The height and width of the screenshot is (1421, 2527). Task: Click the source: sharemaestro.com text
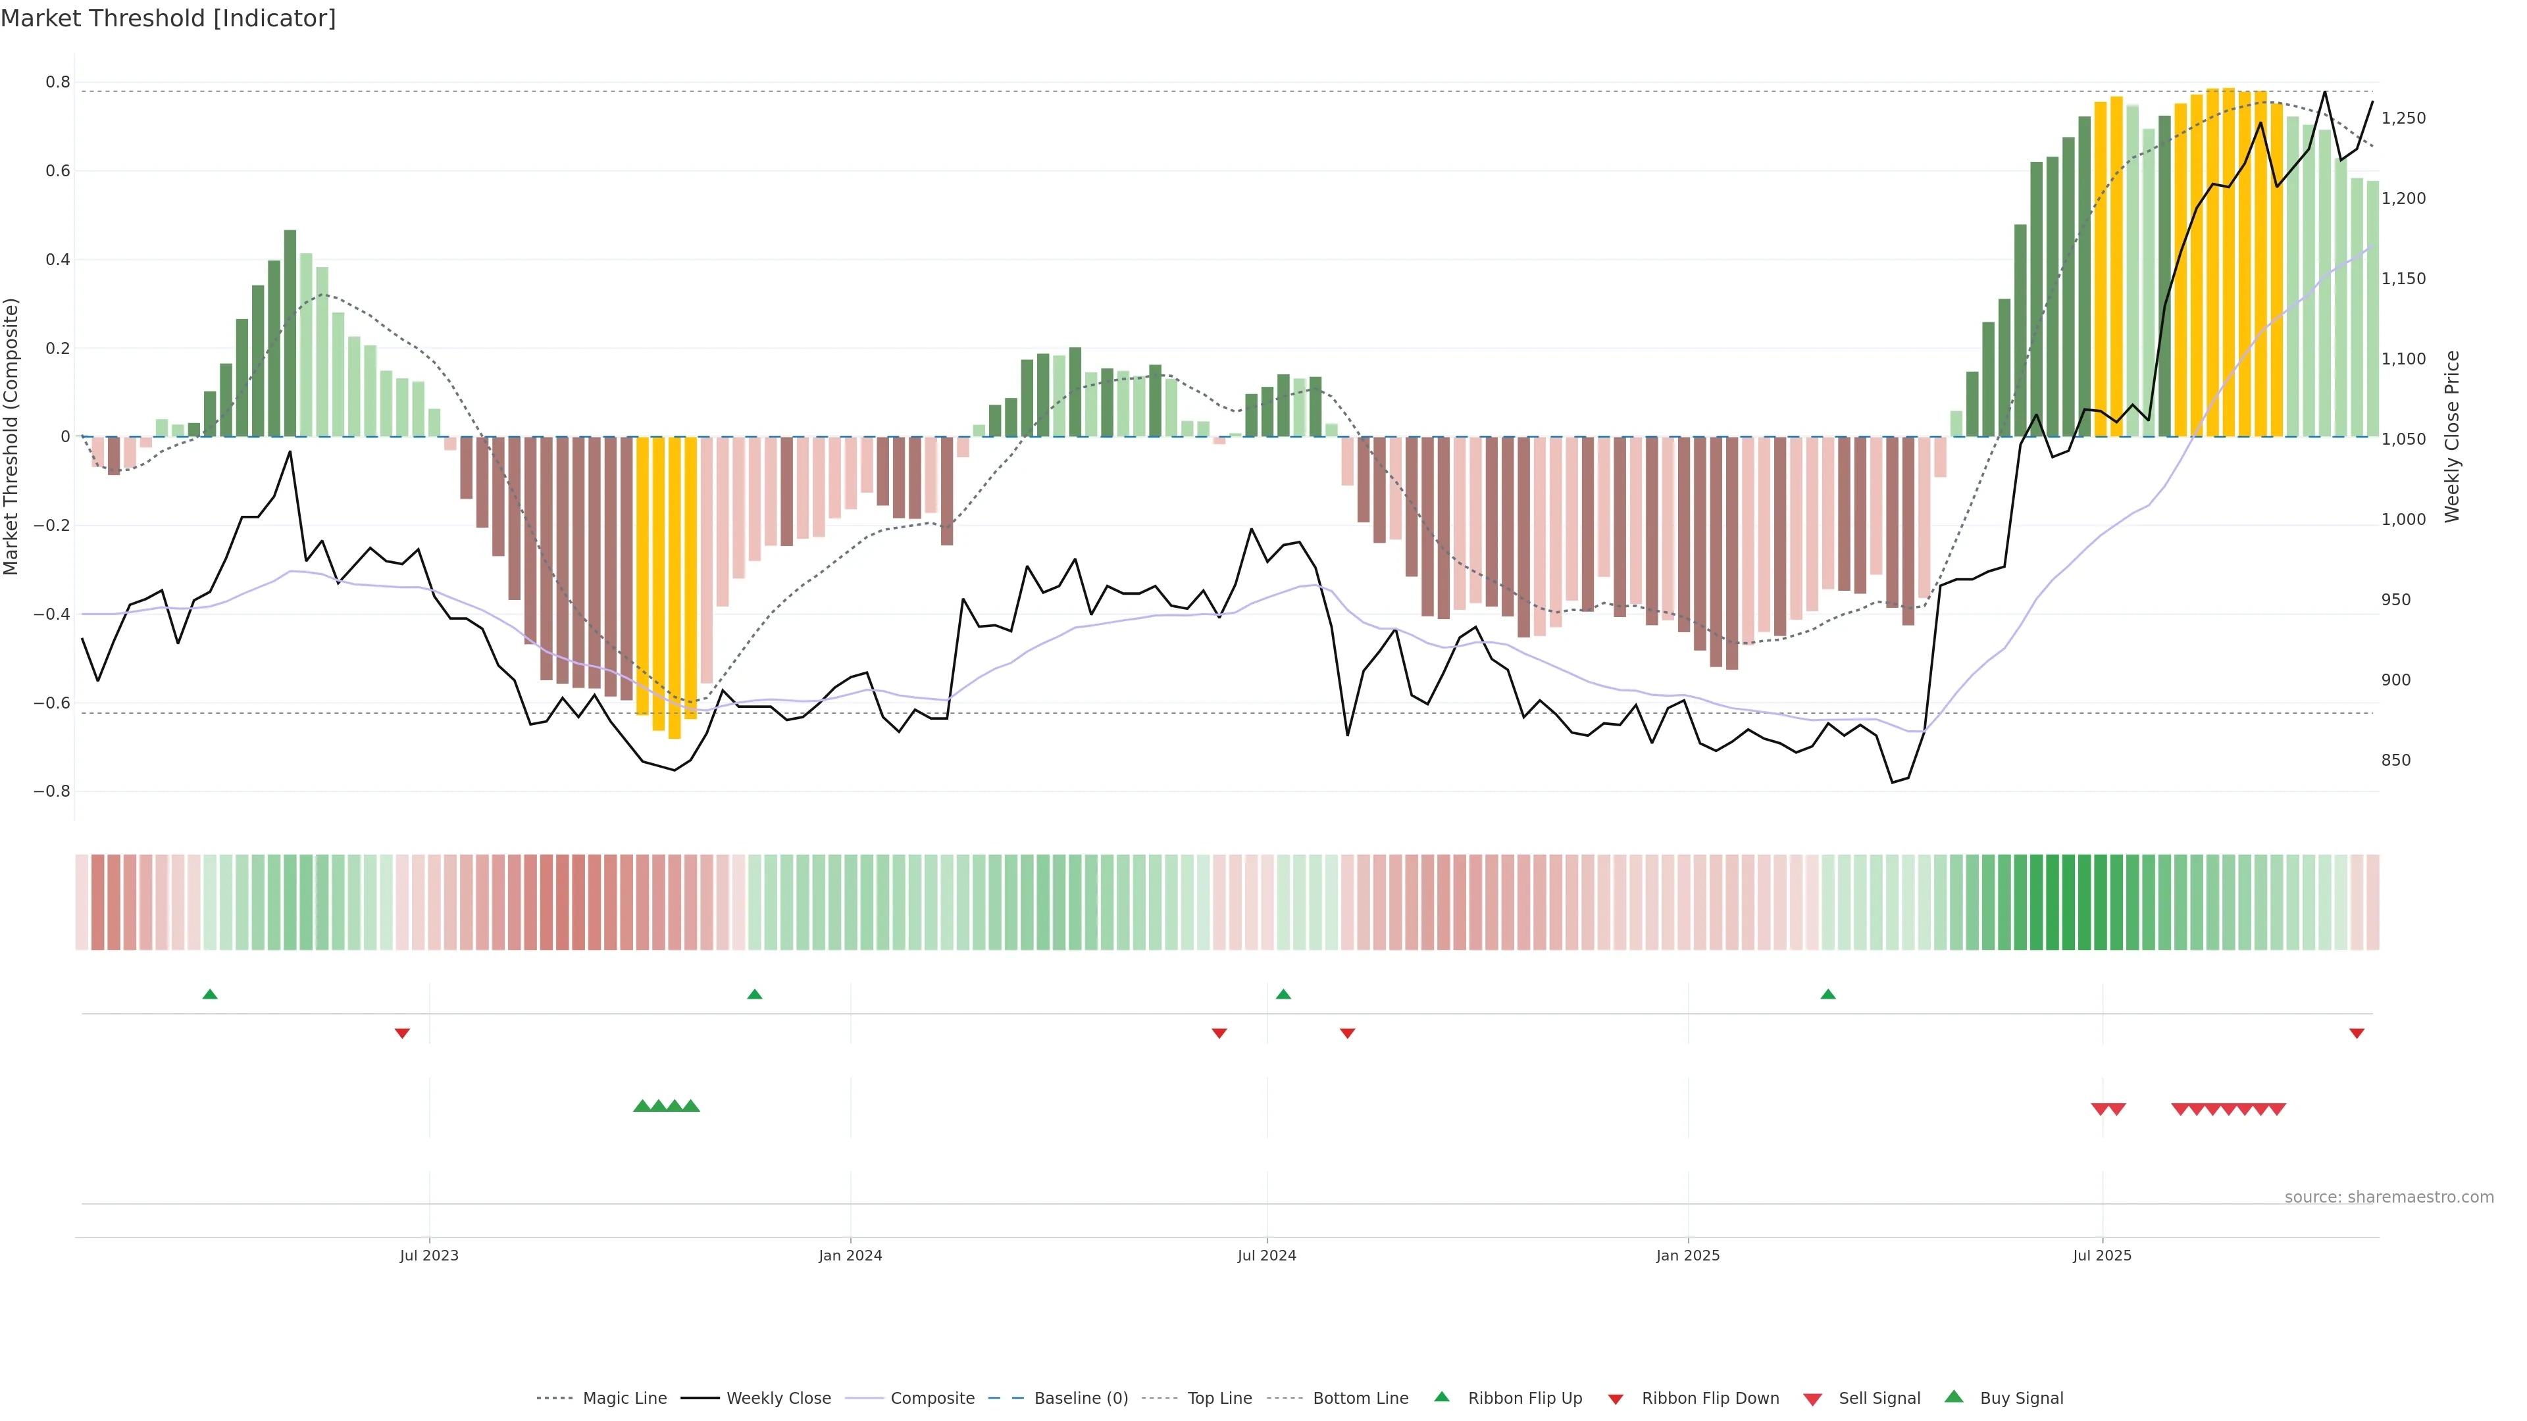tap(2389, 1197)
